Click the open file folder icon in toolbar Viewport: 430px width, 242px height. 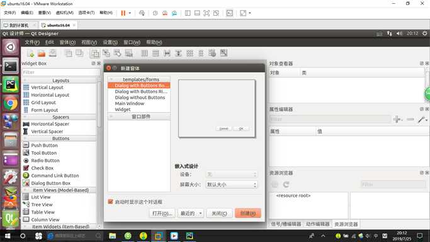(42, 54)
